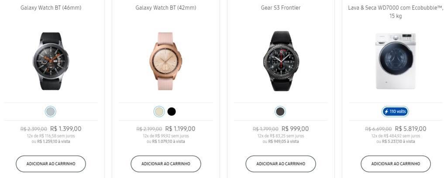Add Galaxy Watch BT 42mm to cart
The height and width of the screenshot is (178, 447).
pyautogui.click(x=166, y=164)
